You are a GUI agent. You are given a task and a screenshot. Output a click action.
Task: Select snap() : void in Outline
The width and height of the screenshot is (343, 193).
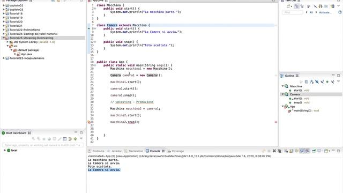(301, 102)
